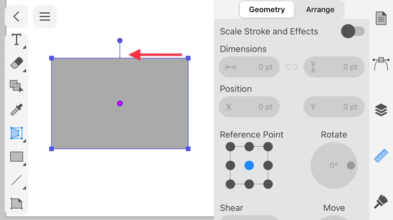Toggle Scale Stroke and Effects switch
The width and height of the screenshot is (393, 220).
[x=353, y=31]
